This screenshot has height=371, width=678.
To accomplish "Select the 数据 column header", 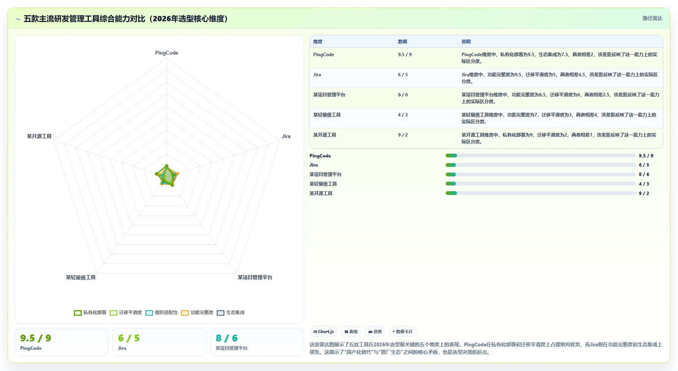I will point(402,42).
